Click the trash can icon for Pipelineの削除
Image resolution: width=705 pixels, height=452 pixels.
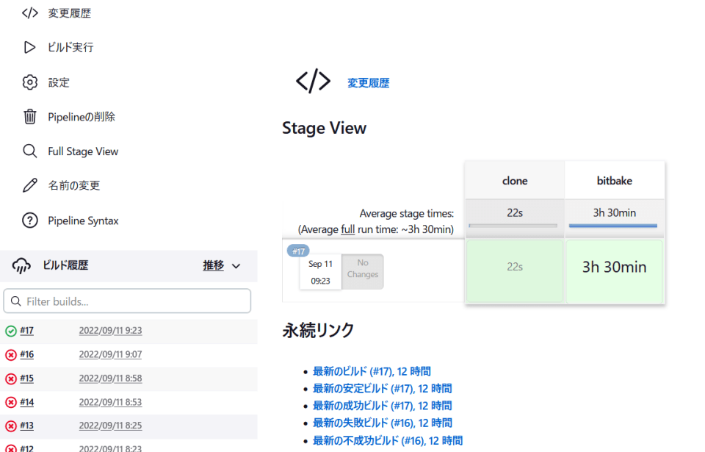29,117
